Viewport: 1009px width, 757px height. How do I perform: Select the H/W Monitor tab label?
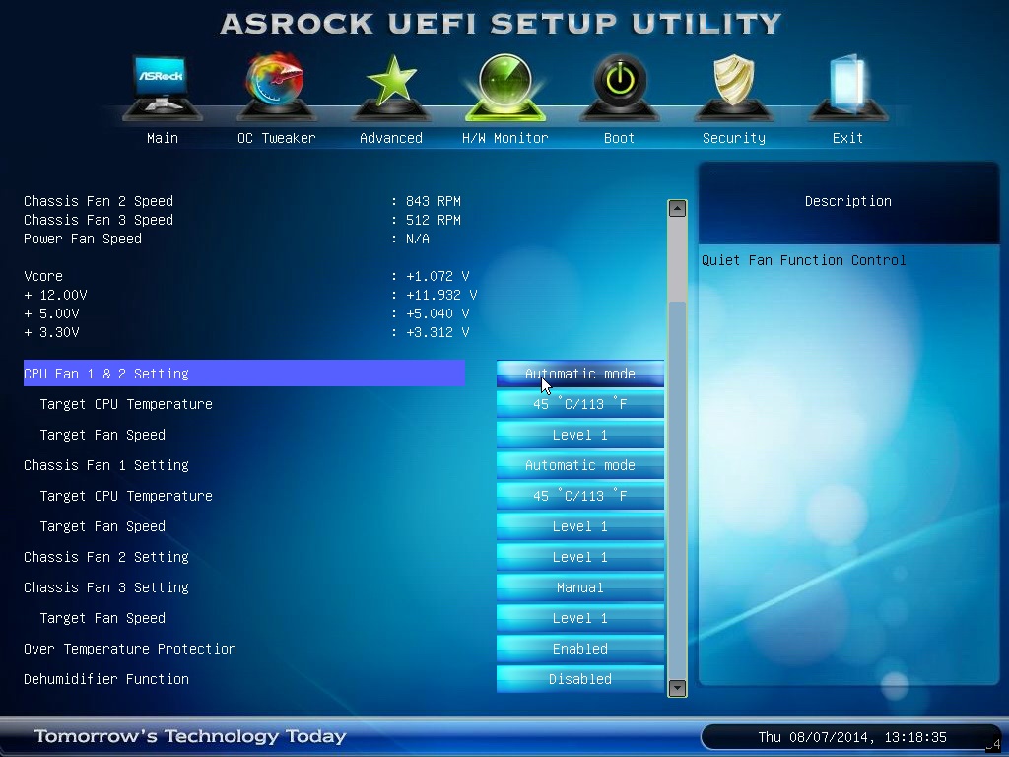pos(505,138)
